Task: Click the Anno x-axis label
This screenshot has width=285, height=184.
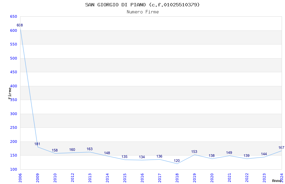Action: tap(277, 181)
